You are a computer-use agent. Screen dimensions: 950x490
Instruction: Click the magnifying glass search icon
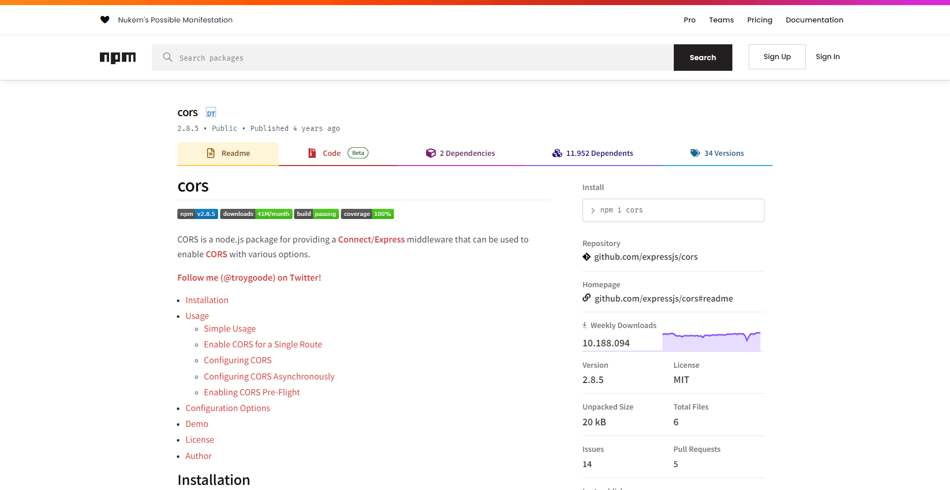coord(168,57)
